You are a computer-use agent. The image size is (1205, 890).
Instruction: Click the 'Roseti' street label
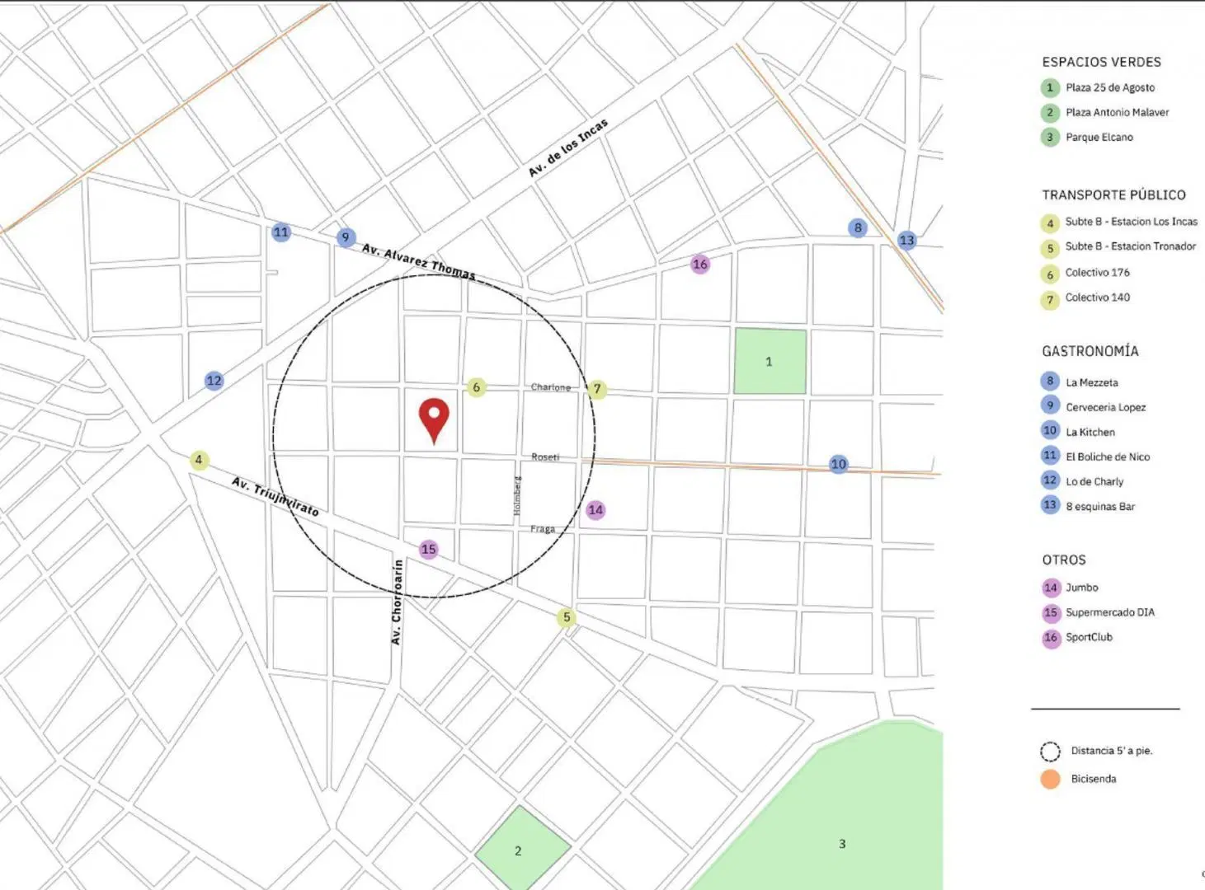click(545, 457)
